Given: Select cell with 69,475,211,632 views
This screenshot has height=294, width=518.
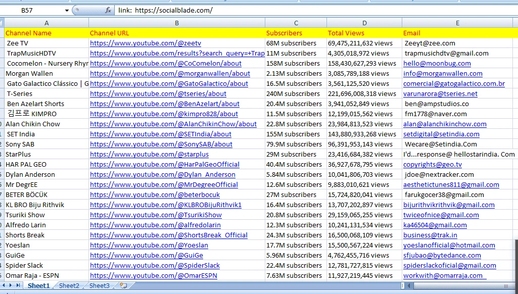Looking at the screenshot, I should coord(364,43).
